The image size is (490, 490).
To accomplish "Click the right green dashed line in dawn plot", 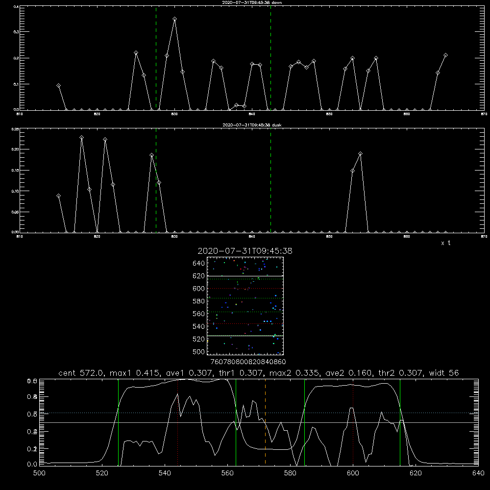I will click(x=270, y=58).
